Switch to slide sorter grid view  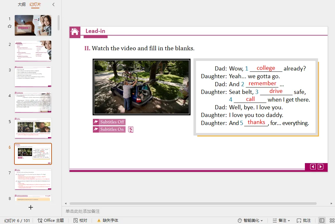[332, 220]
